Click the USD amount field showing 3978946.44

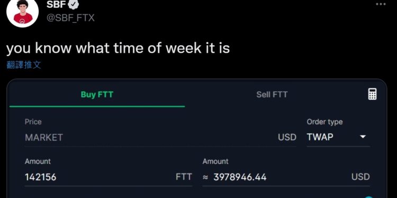[286, 177]
